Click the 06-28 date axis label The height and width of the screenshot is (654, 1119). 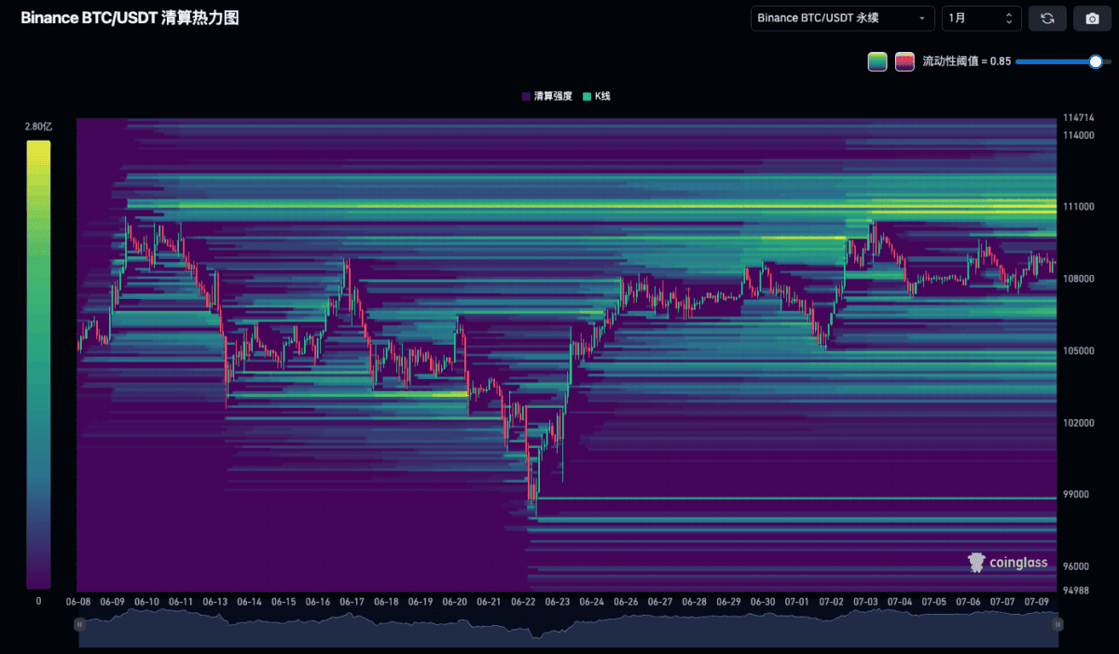(695, 602)
